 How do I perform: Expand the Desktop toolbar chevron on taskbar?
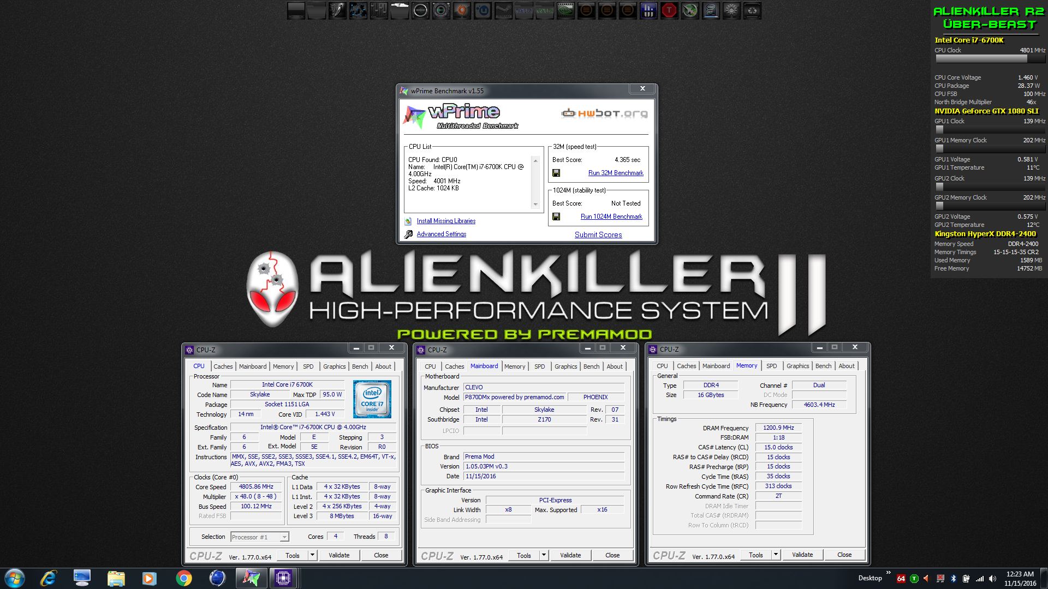[888, 573]
